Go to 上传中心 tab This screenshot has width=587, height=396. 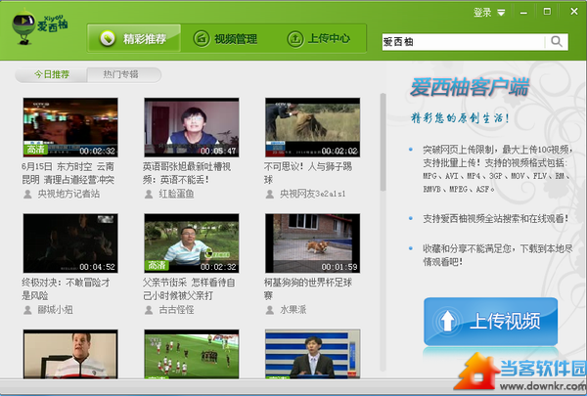point(319,38)
